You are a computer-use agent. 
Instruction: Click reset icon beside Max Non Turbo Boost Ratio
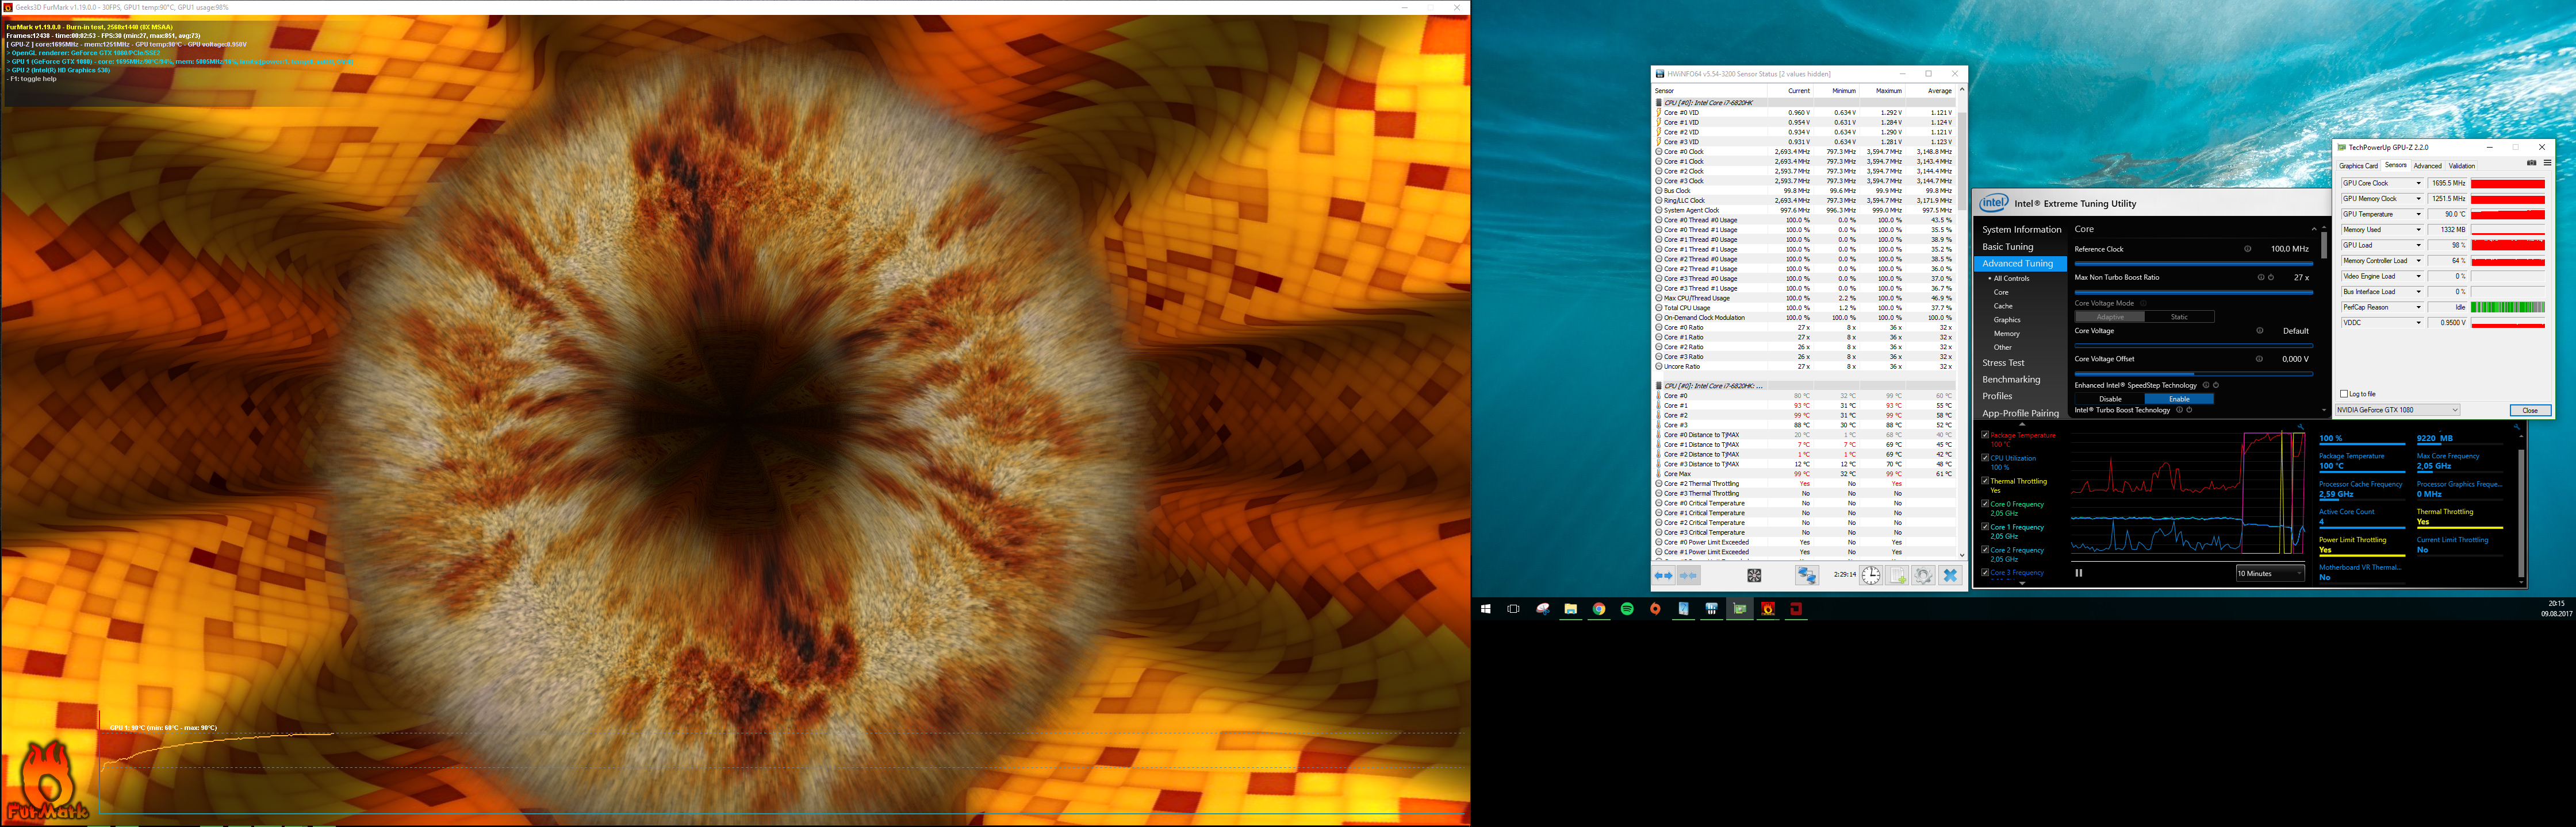2271,277
